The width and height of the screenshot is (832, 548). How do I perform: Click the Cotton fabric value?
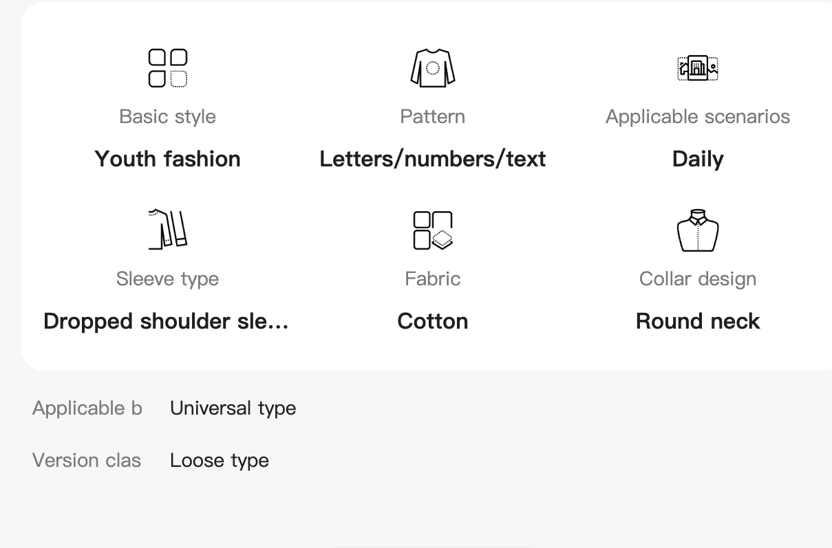pos(432,321)
